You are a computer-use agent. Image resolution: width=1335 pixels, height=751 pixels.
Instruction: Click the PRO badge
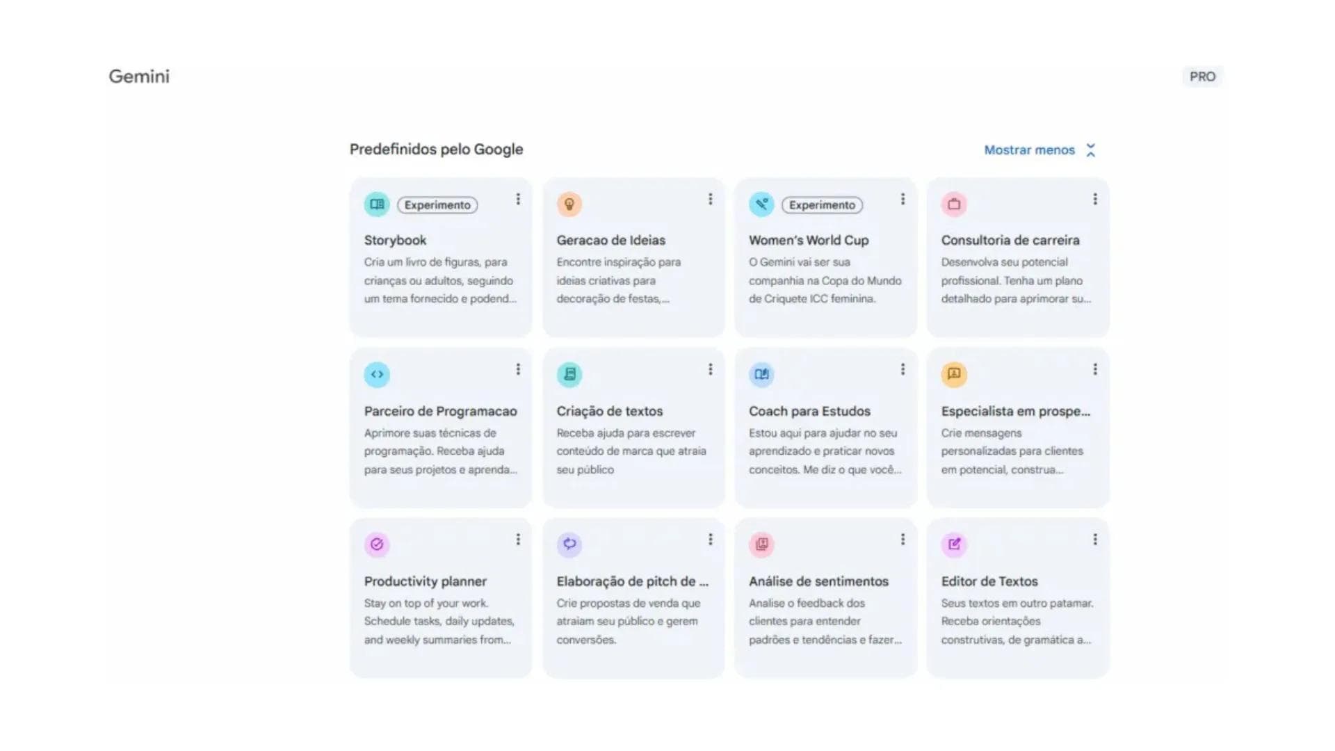coord(1202,76)
